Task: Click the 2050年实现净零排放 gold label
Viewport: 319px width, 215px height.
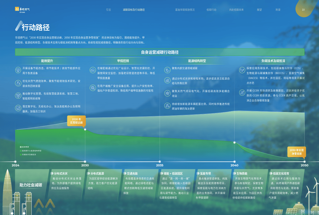Action: click(x=297, y=152)
